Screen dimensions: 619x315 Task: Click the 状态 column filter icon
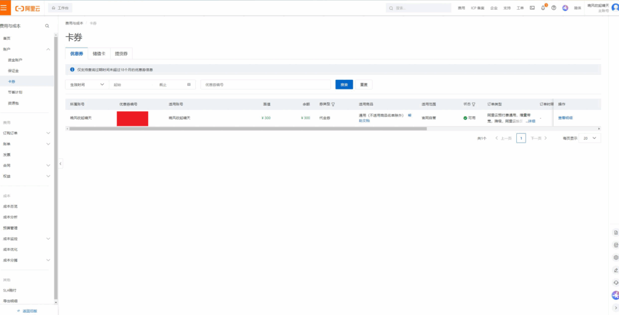(x=473, y=104)
